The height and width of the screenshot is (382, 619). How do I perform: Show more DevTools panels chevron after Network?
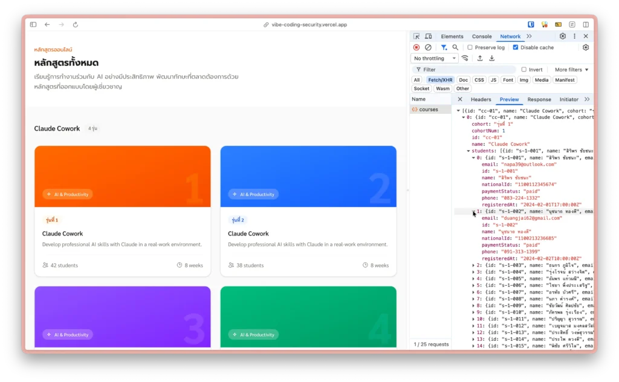point(529,36)
